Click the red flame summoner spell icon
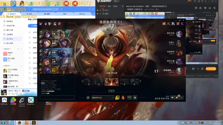Viewport: 223px width, 125px height. (123, 98)
